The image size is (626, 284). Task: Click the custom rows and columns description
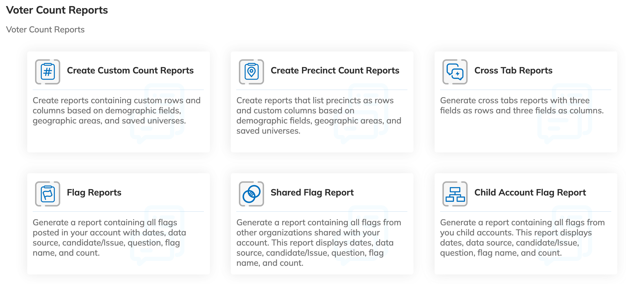coord(116,110)
